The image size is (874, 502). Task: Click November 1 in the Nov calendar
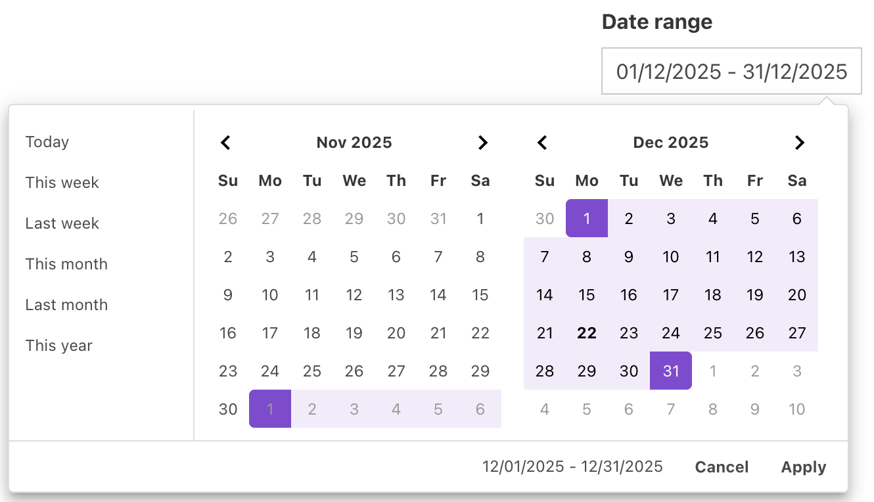point(480,219)
